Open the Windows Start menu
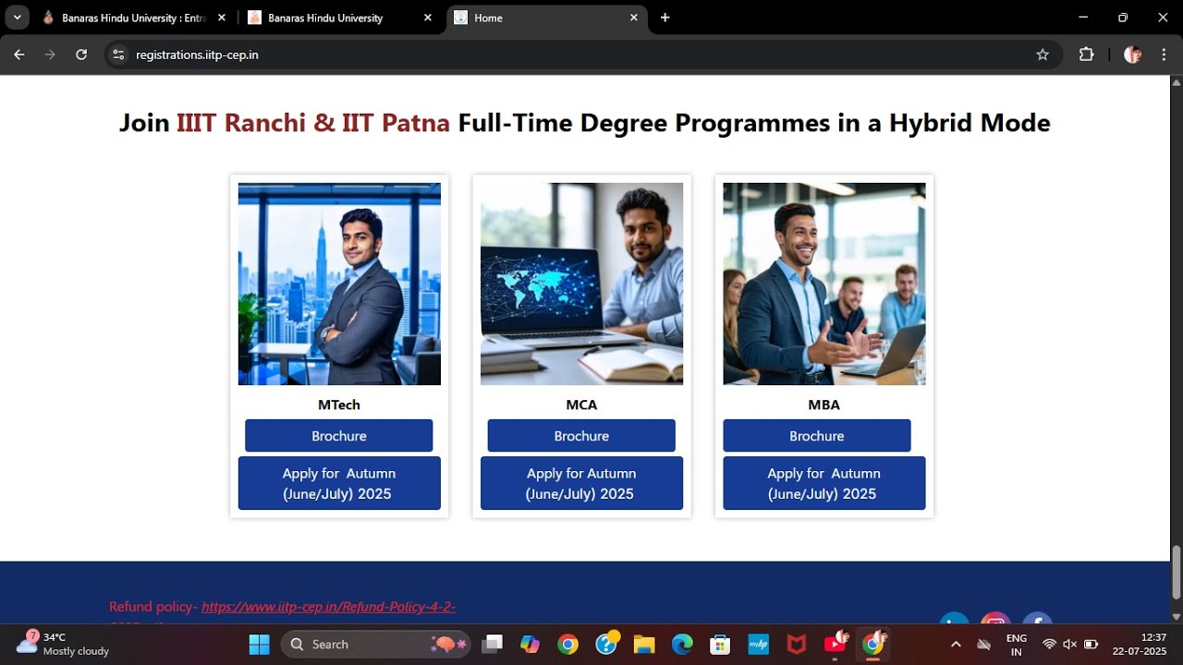The height and width of the screenshot is (665, 1183). tap(259, 645)
